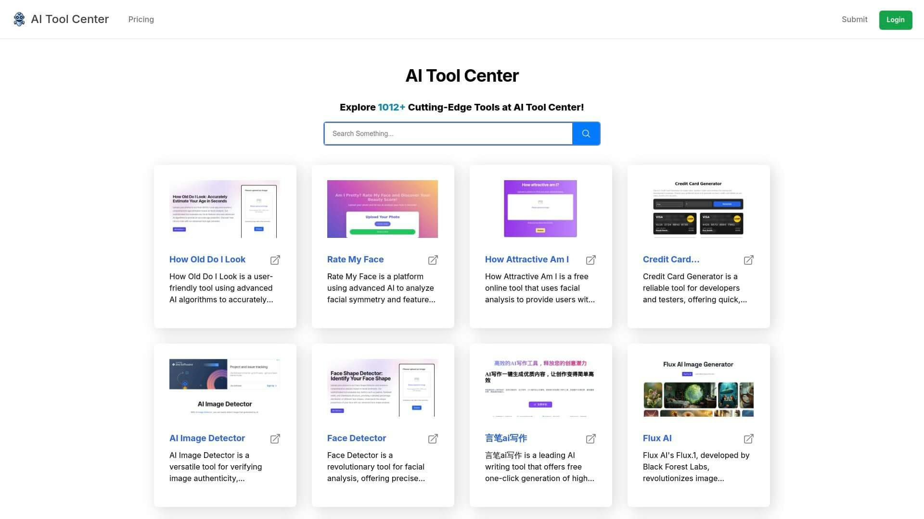Open external link icon for 言笔ai写作
Viewport: 924px width, 519px height.
(x=591, y=439)
